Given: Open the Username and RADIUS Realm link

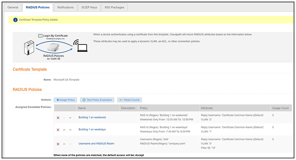Looking at the screenshot, I should point(96,144).
